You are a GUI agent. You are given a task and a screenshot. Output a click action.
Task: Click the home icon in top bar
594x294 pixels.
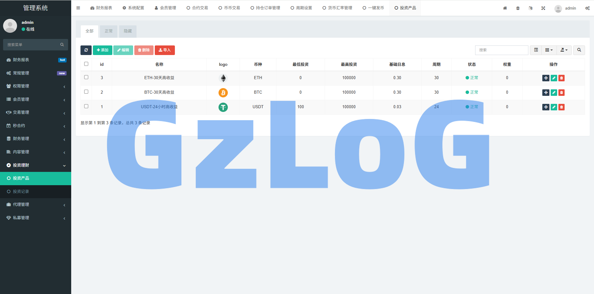click(x=505, y=8)
